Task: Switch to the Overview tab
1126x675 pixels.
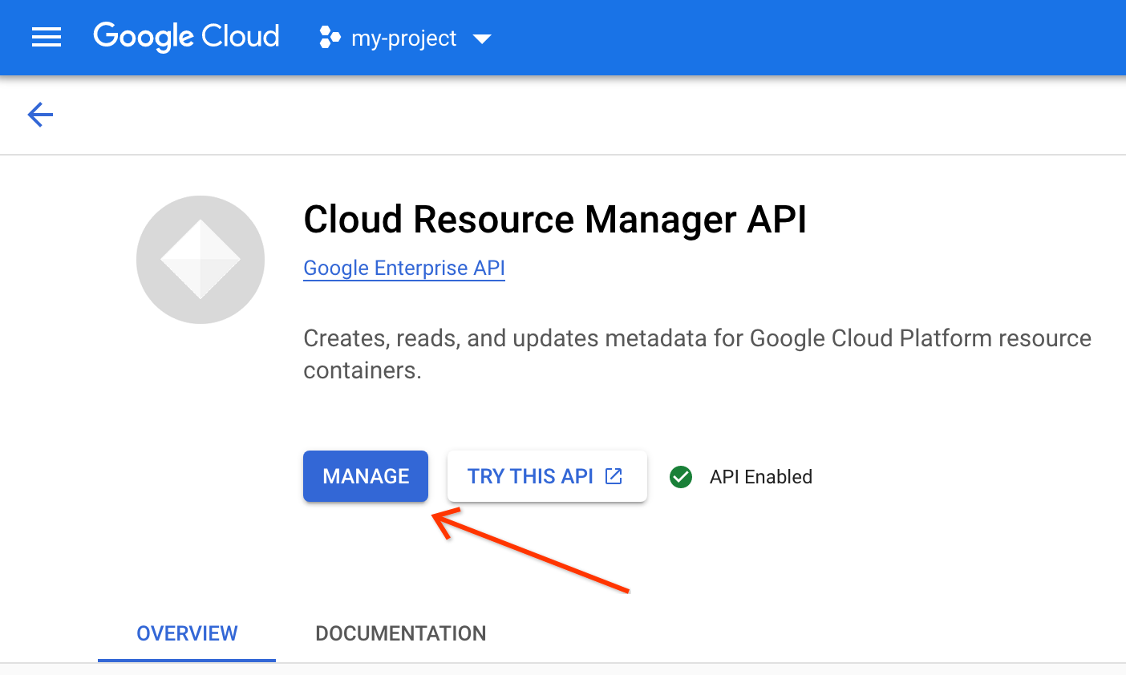Action: point(187,633)
